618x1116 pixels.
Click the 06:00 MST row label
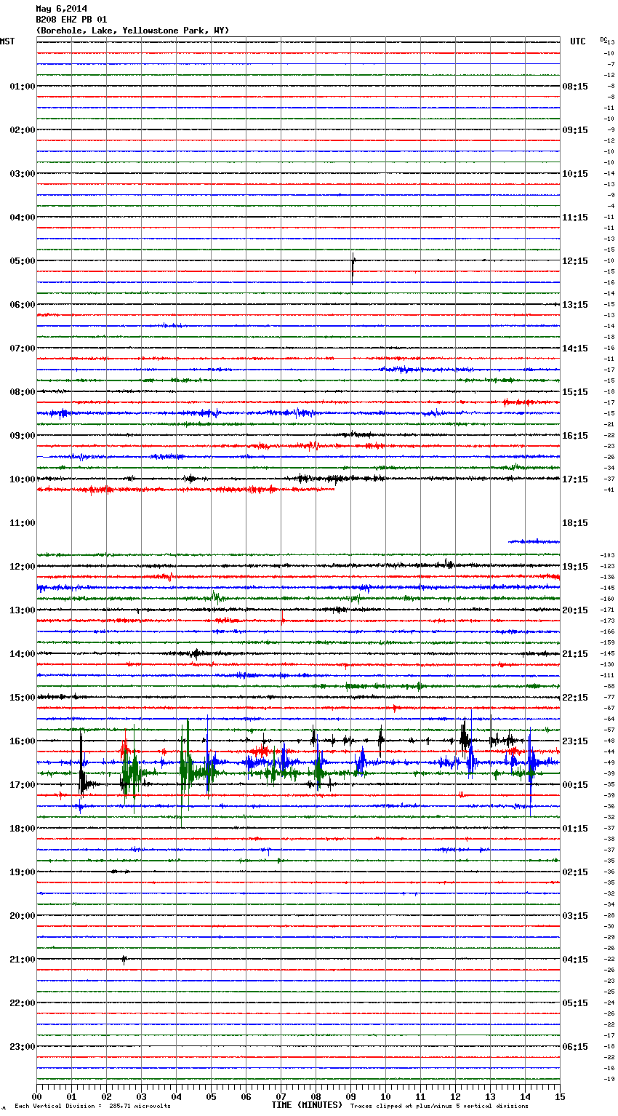tap(23, 305)
